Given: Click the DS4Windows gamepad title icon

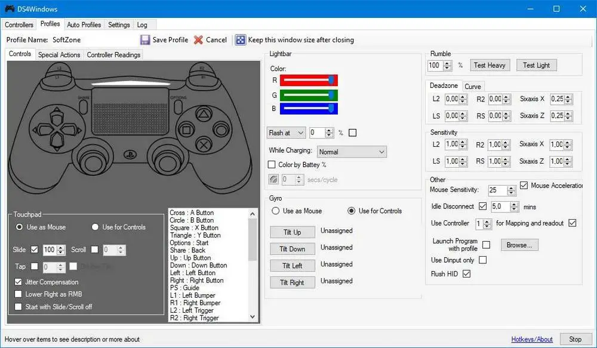Looking at the screenshot, I should click(x=10, y=8).
